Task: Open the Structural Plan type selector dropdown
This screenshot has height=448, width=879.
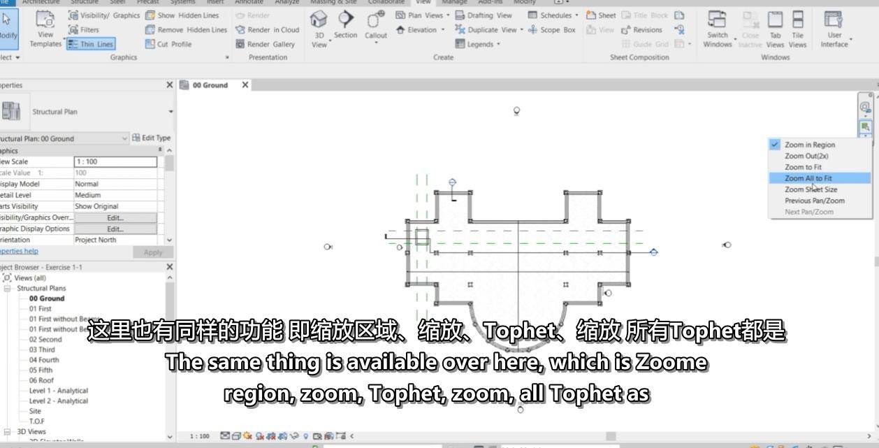Action: pyautogui.click(x=170, y=112)
